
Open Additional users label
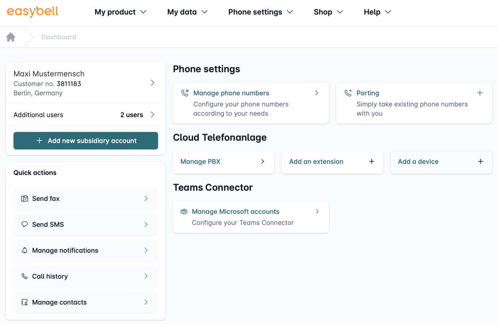tap(38, 115)
